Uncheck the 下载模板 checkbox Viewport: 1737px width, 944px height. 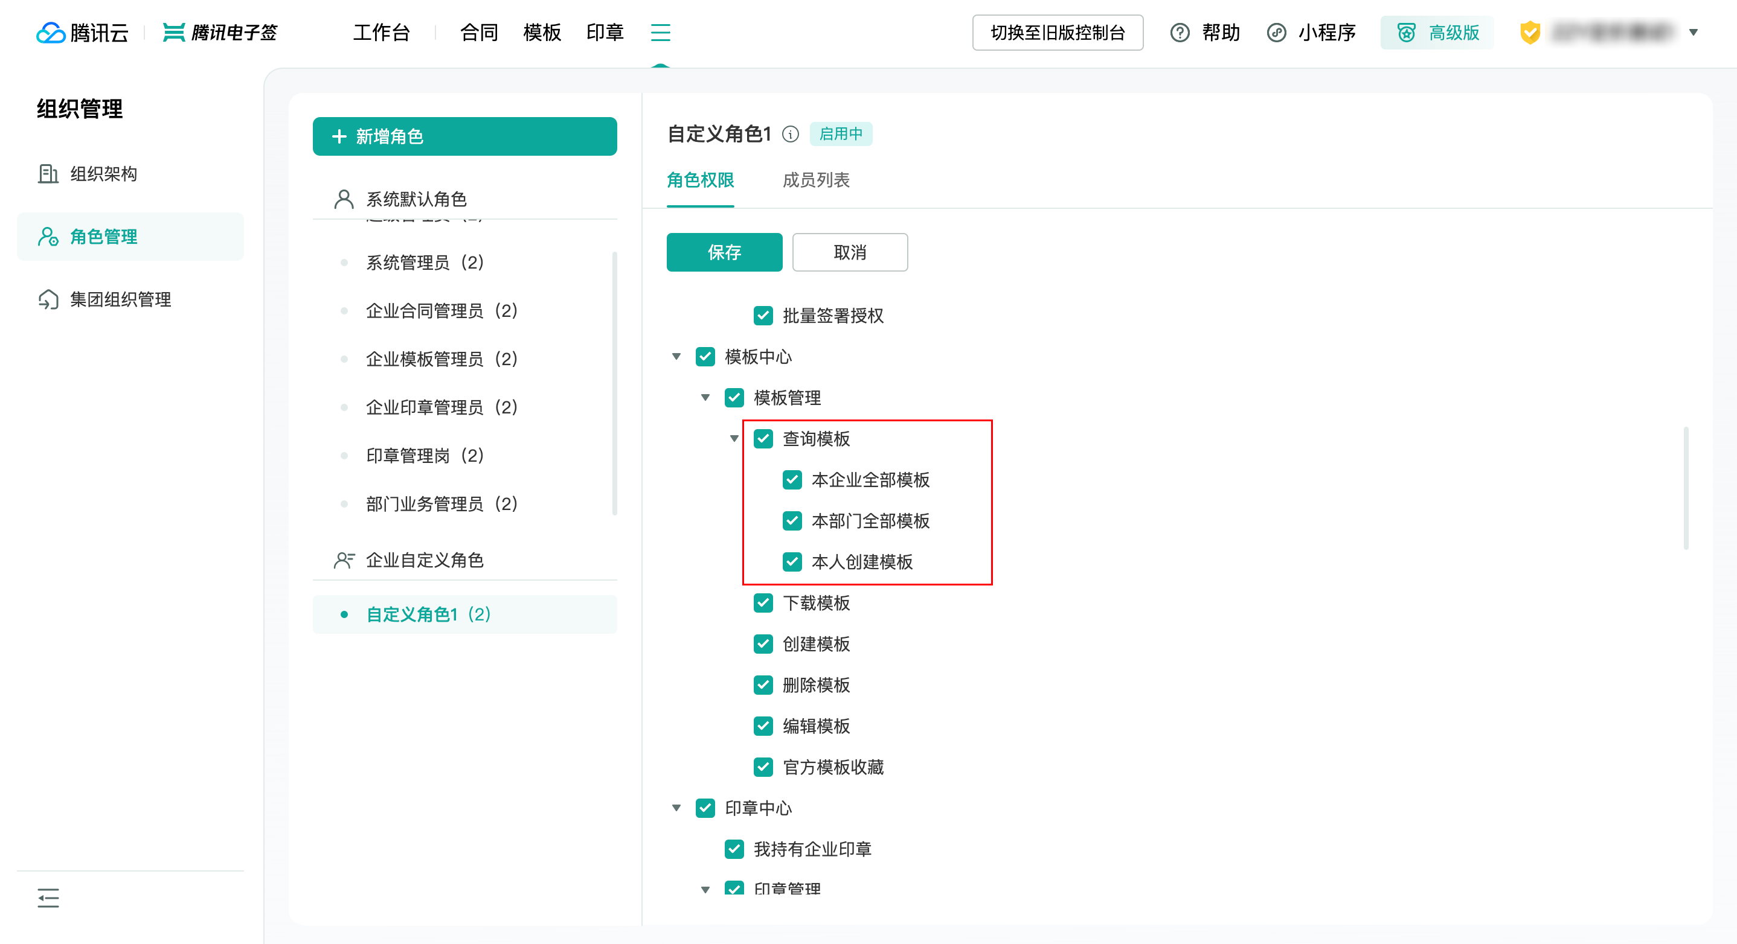[763, 603]
